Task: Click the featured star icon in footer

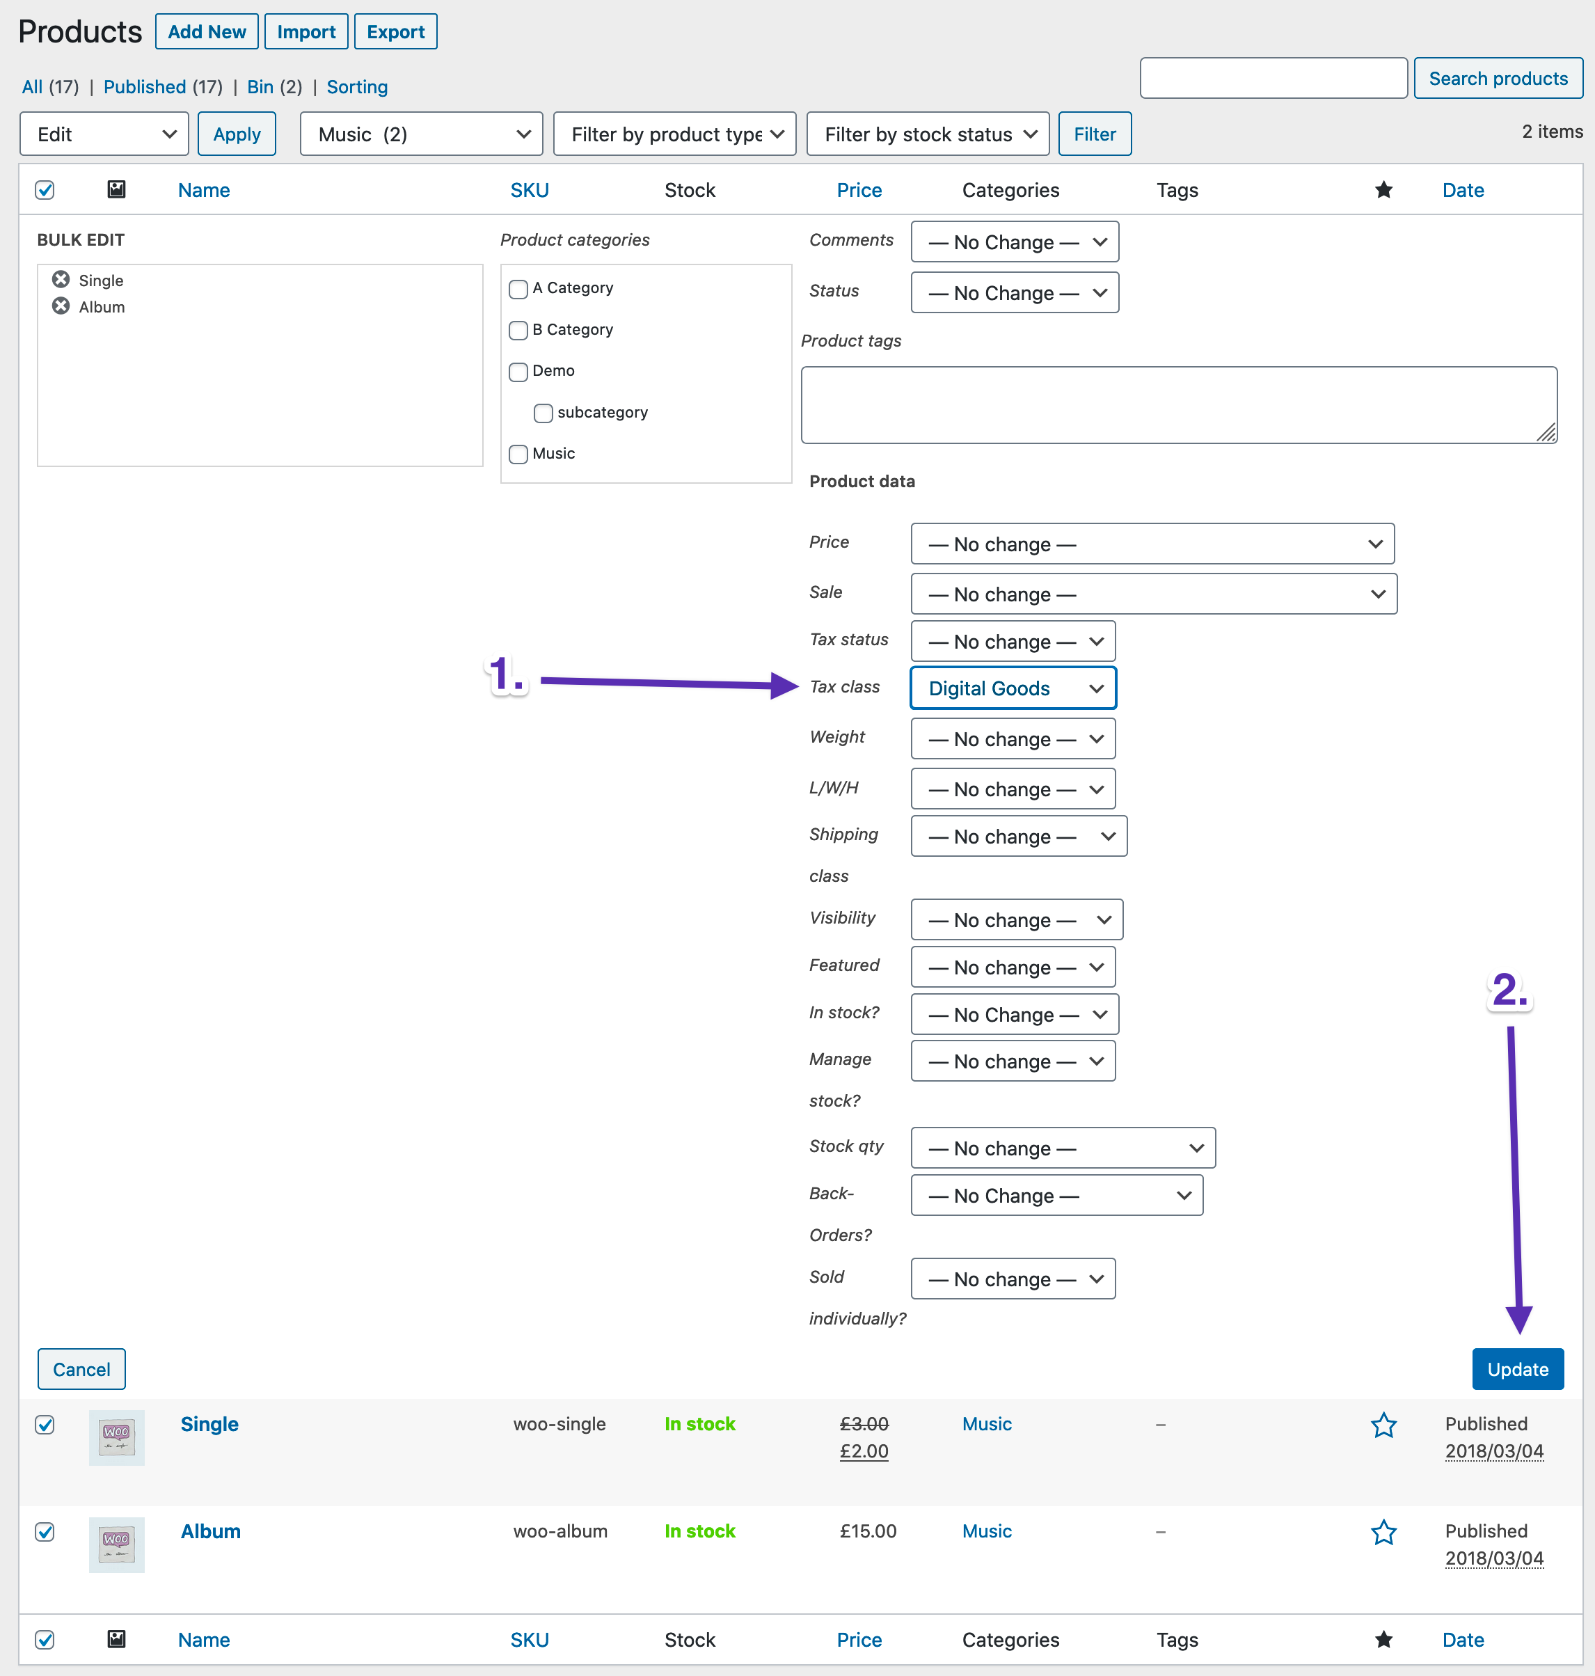Action: pyautogui.click(x=1383, y=1638)
